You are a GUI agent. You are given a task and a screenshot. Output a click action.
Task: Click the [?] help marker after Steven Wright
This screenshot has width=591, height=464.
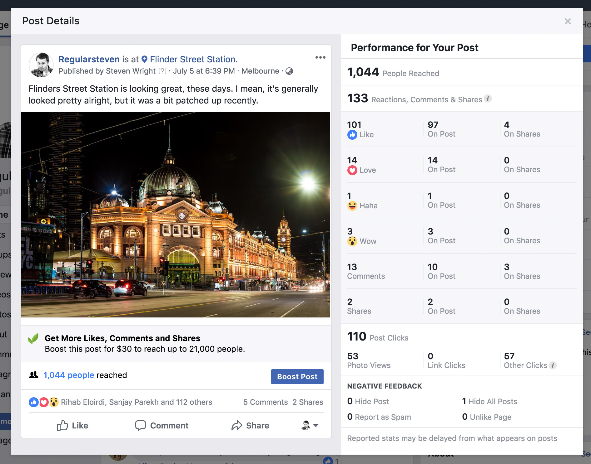click(x=162, y=71)
